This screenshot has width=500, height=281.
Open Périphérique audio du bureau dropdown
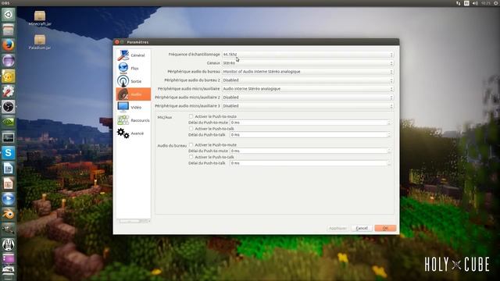click(x=308, y=72)
